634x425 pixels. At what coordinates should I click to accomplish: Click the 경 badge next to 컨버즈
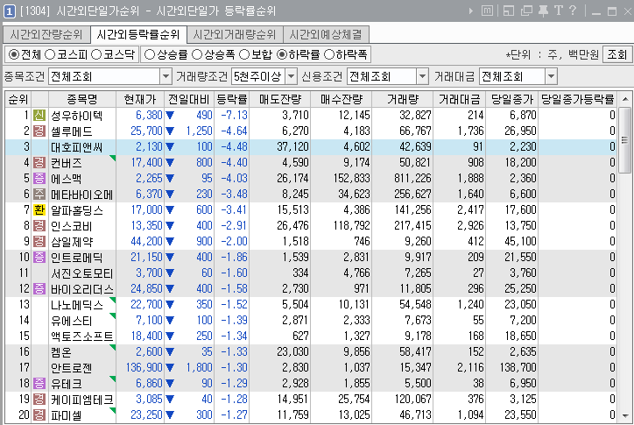[x=39, y=163]
